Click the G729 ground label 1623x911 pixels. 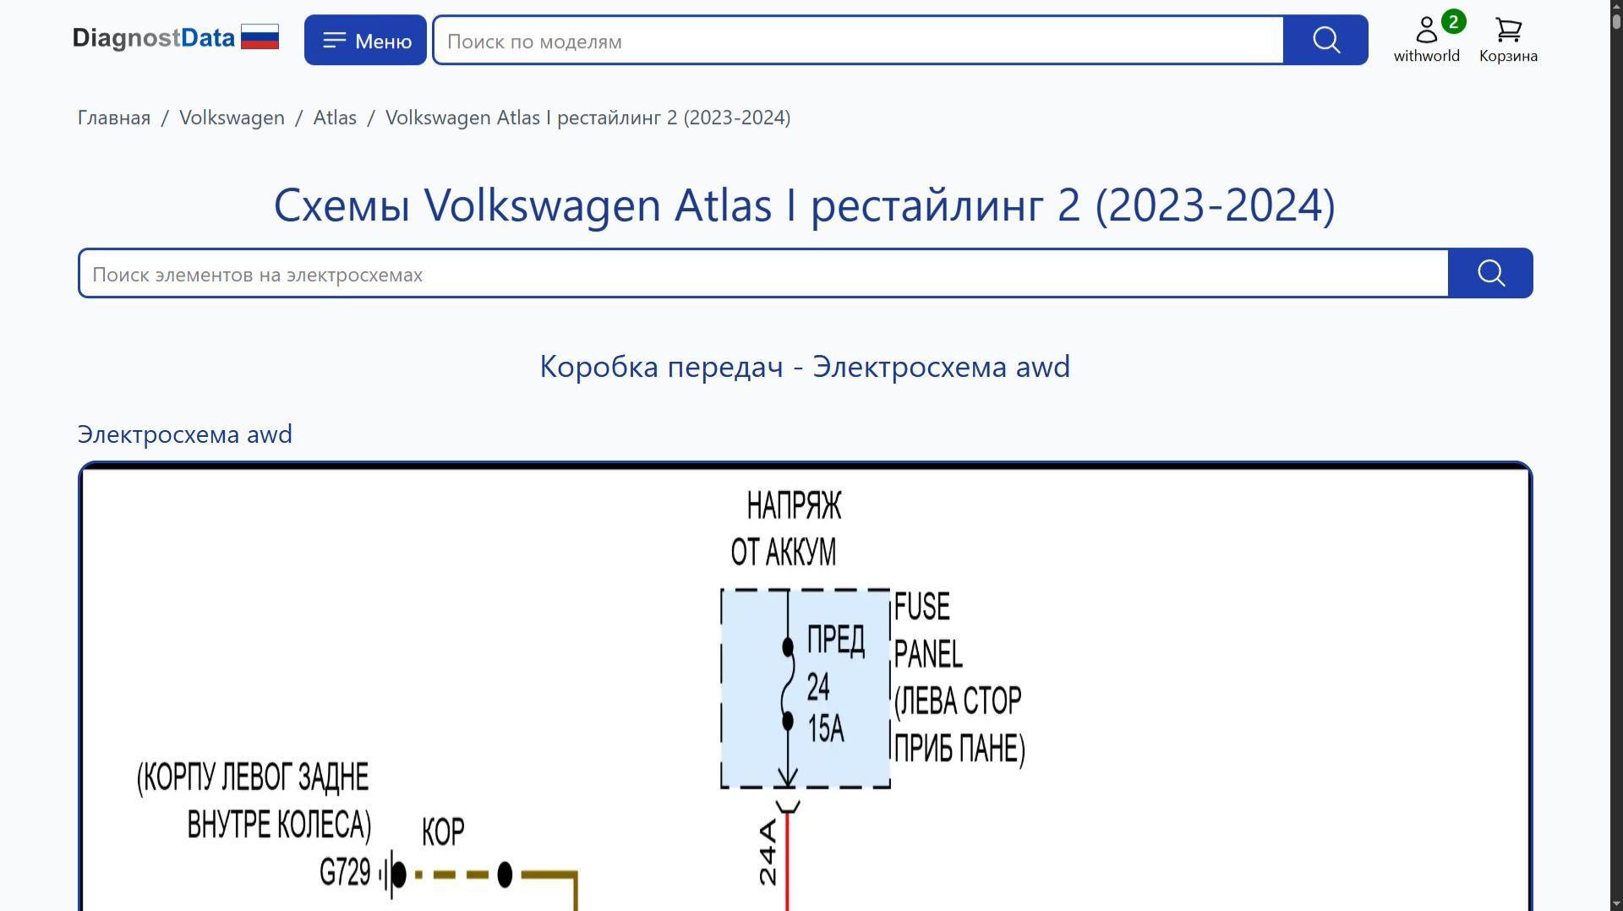(345, 872)
